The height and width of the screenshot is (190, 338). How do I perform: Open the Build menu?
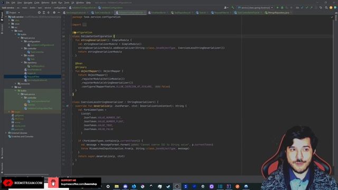click(x=54, y=3)
